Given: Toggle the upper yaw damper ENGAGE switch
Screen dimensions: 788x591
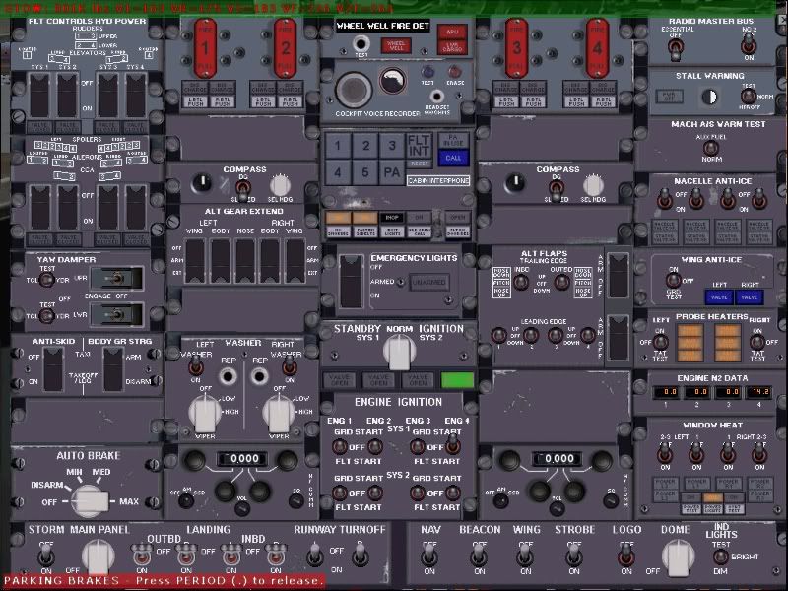Looking at the screenshot, I should [116, 279].
